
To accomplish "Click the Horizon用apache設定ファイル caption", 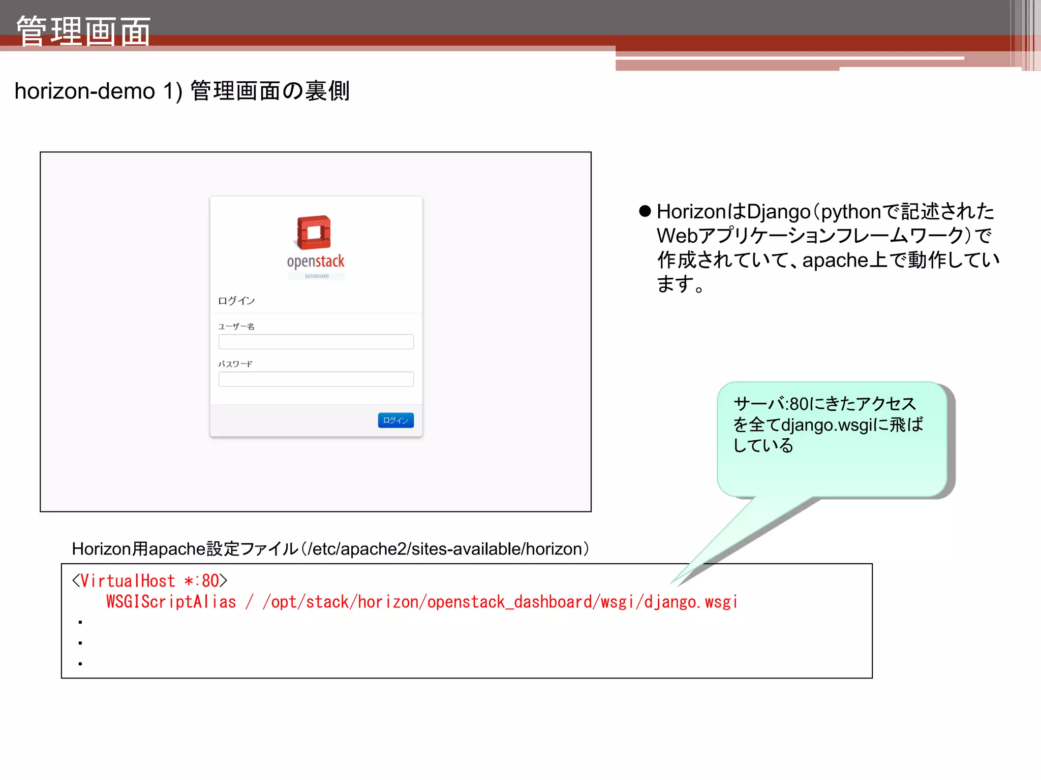I will coord(330,549).
